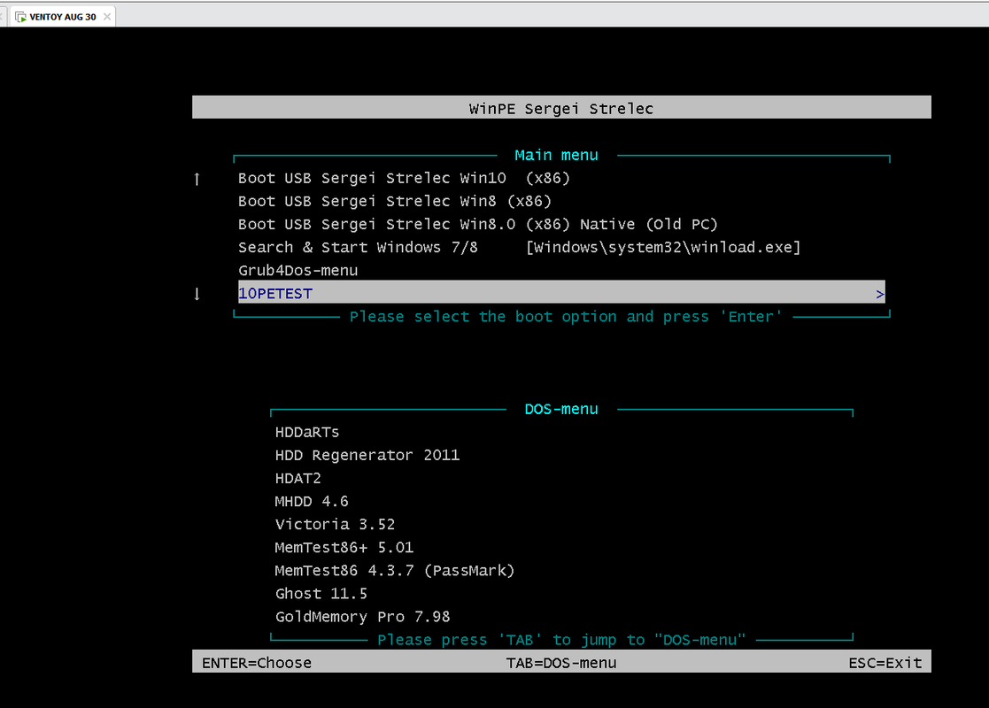This screenshot has width=989, height=708.
Task: Select GoldMemory Pro 7.98 entry
Action: click(363, 617)
